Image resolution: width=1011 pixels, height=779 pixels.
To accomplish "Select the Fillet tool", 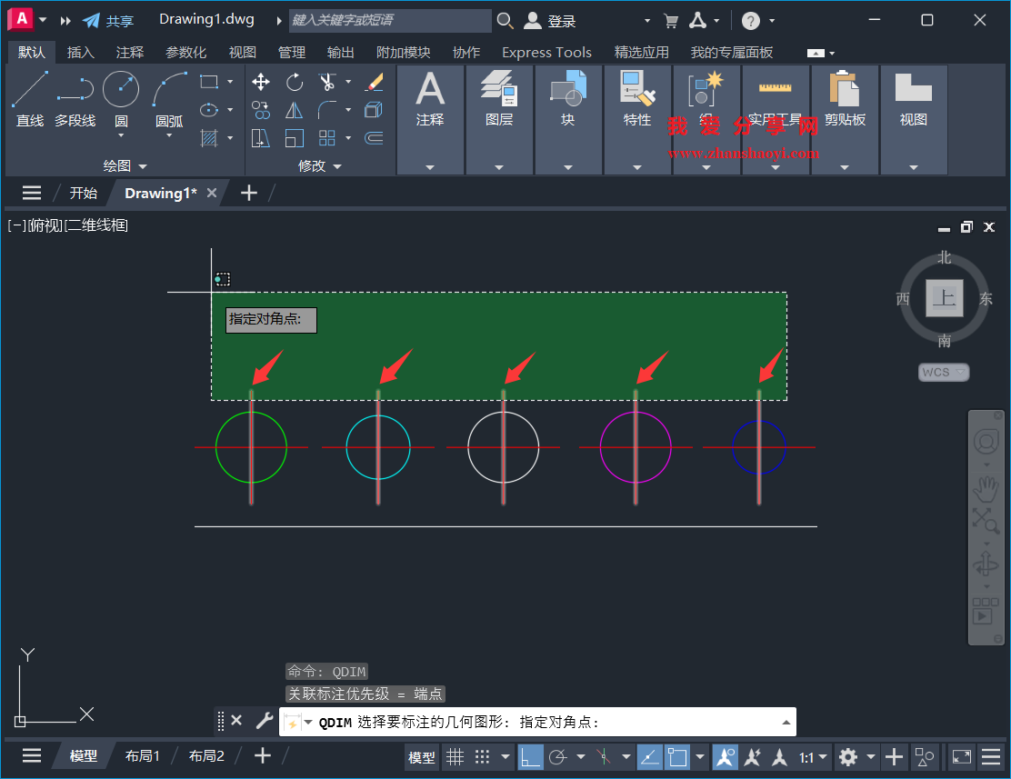I will point(326,110).
